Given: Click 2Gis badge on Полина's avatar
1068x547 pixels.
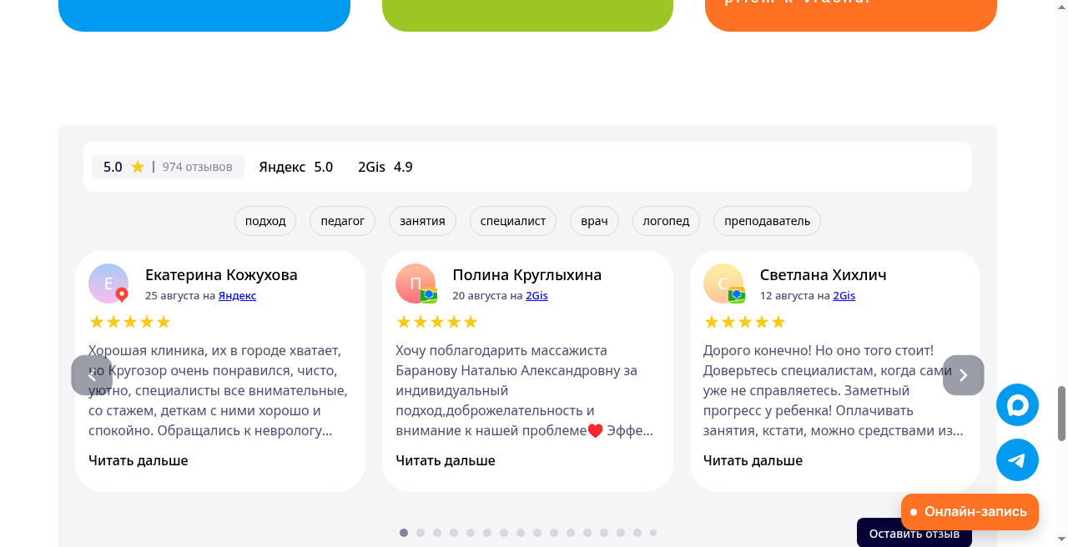Looking at the screenshot, I should coord(429,295).
